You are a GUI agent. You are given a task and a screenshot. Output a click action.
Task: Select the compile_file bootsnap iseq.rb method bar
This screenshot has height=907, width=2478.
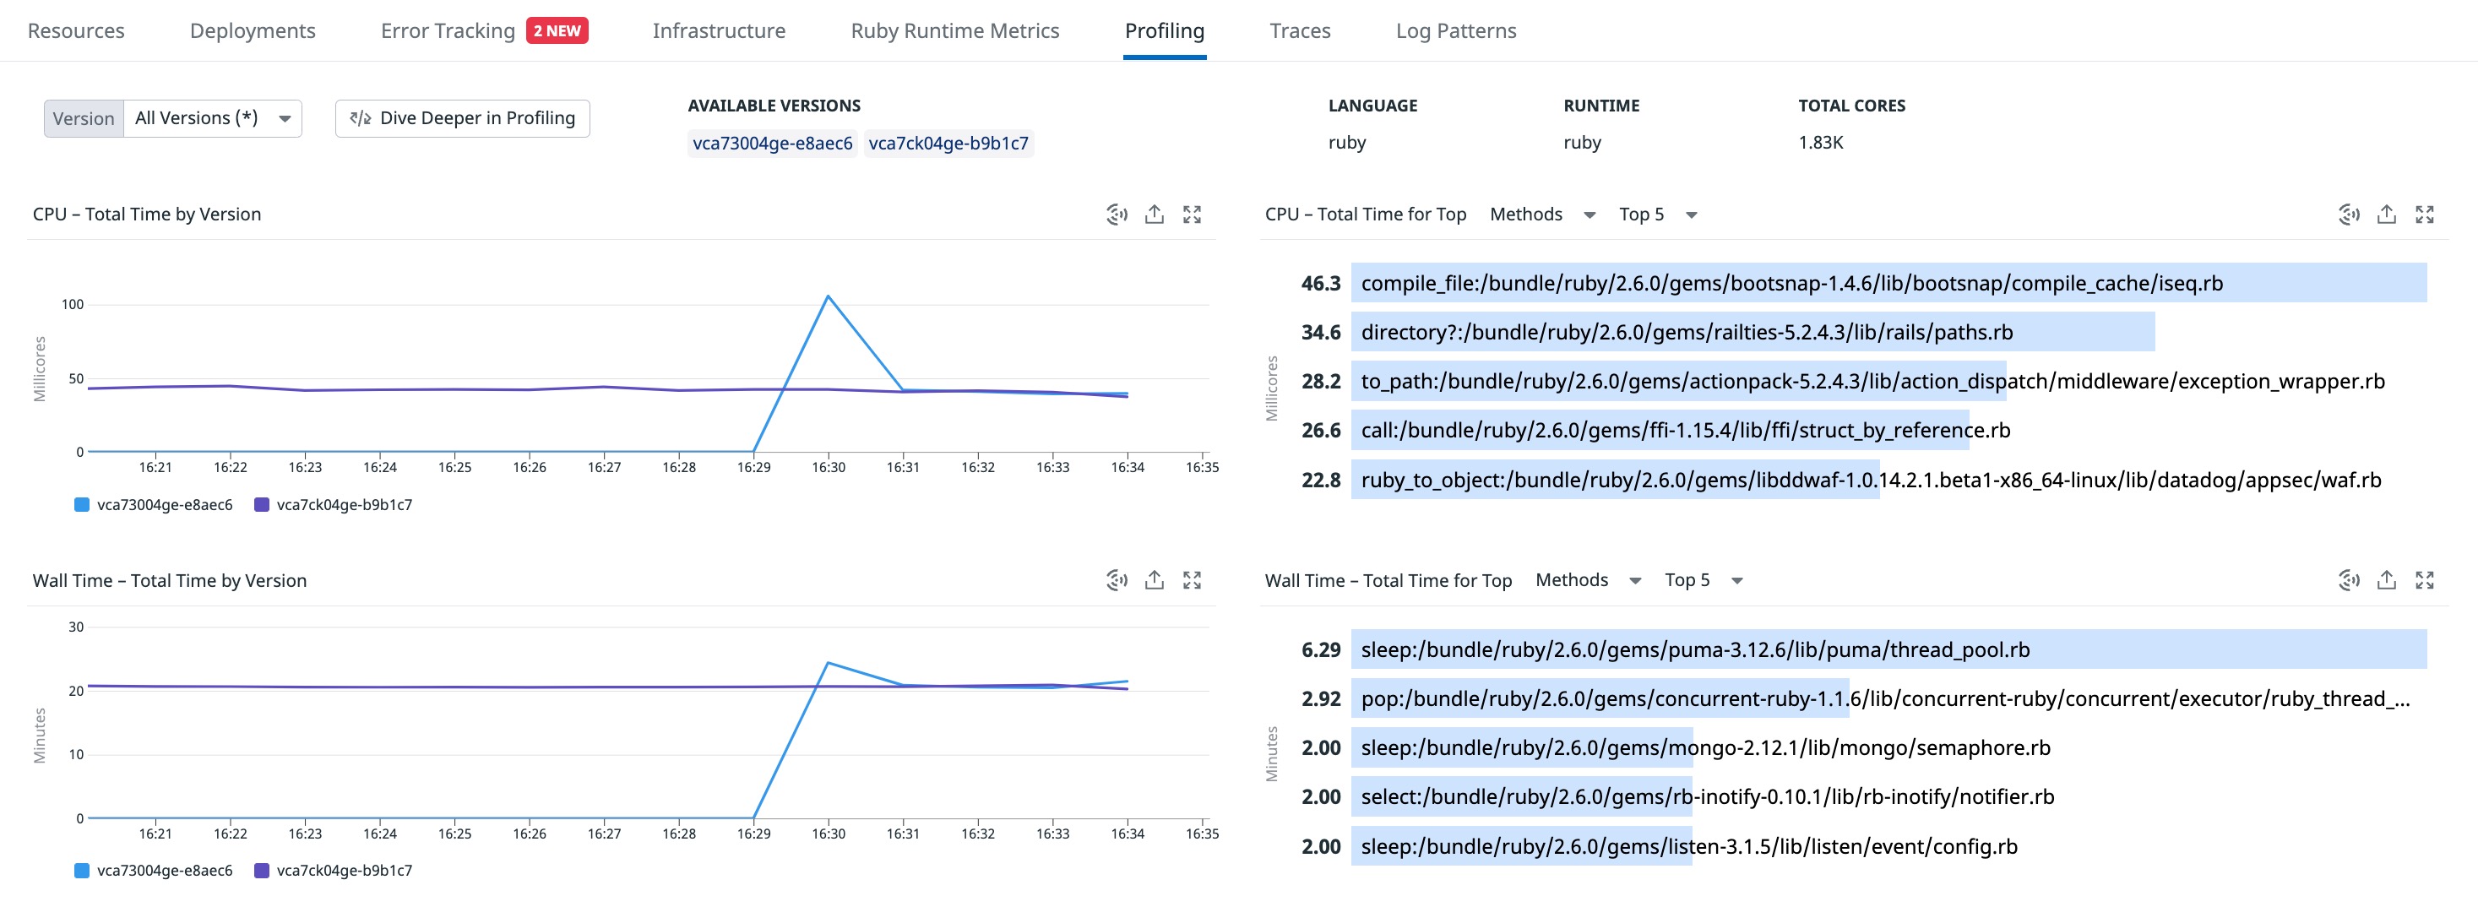pos(1888,283)
